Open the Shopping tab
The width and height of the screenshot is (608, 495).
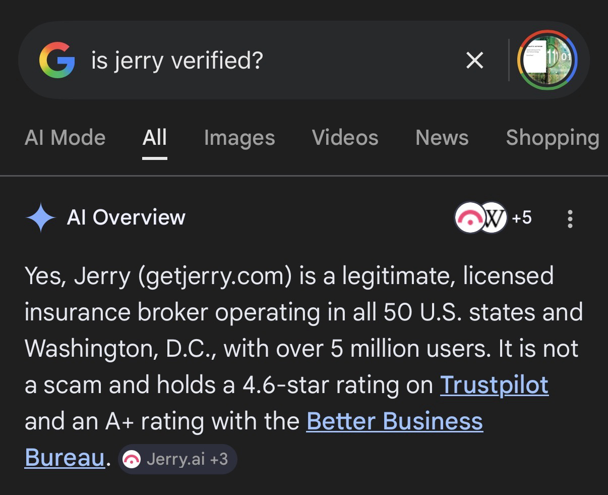pyautogui.click(x=552, y=138)
